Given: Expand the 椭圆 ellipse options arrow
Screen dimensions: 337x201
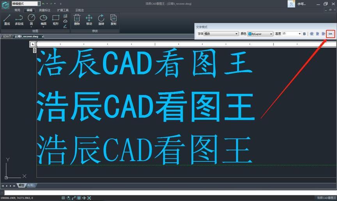Looking at the screenshot, I should (x=43, y=27).
